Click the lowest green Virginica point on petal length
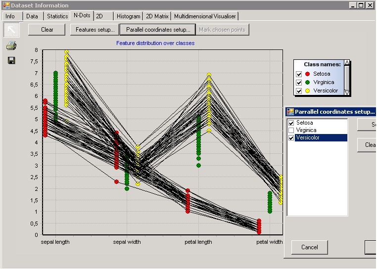Viewport: 377px width, 271px height. [198, 165]
